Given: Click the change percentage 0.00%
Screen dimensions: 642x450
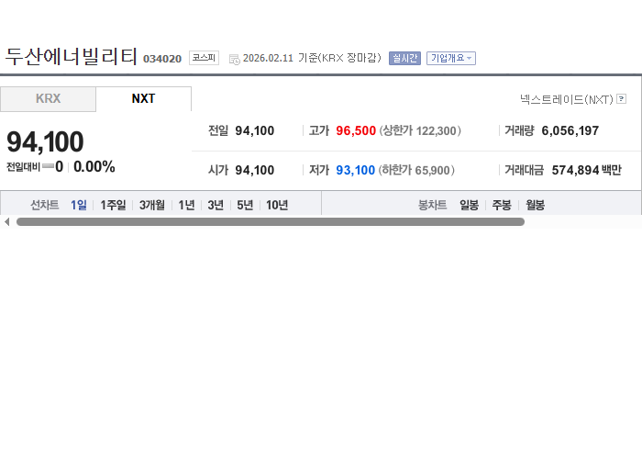Looking at the screenshot, I should click(x=94, y=167).
